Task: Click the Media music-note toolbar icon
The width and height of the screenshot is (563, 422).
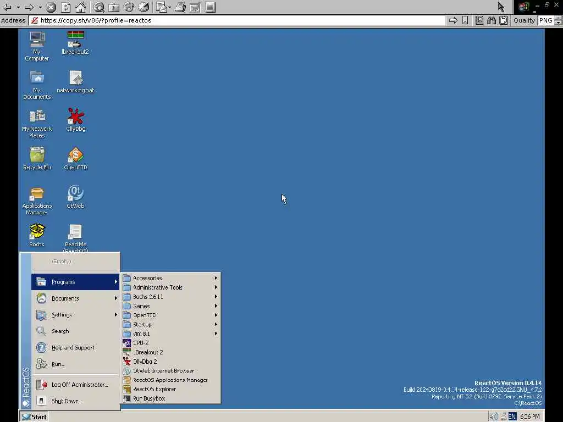Action: click(129, 7)
